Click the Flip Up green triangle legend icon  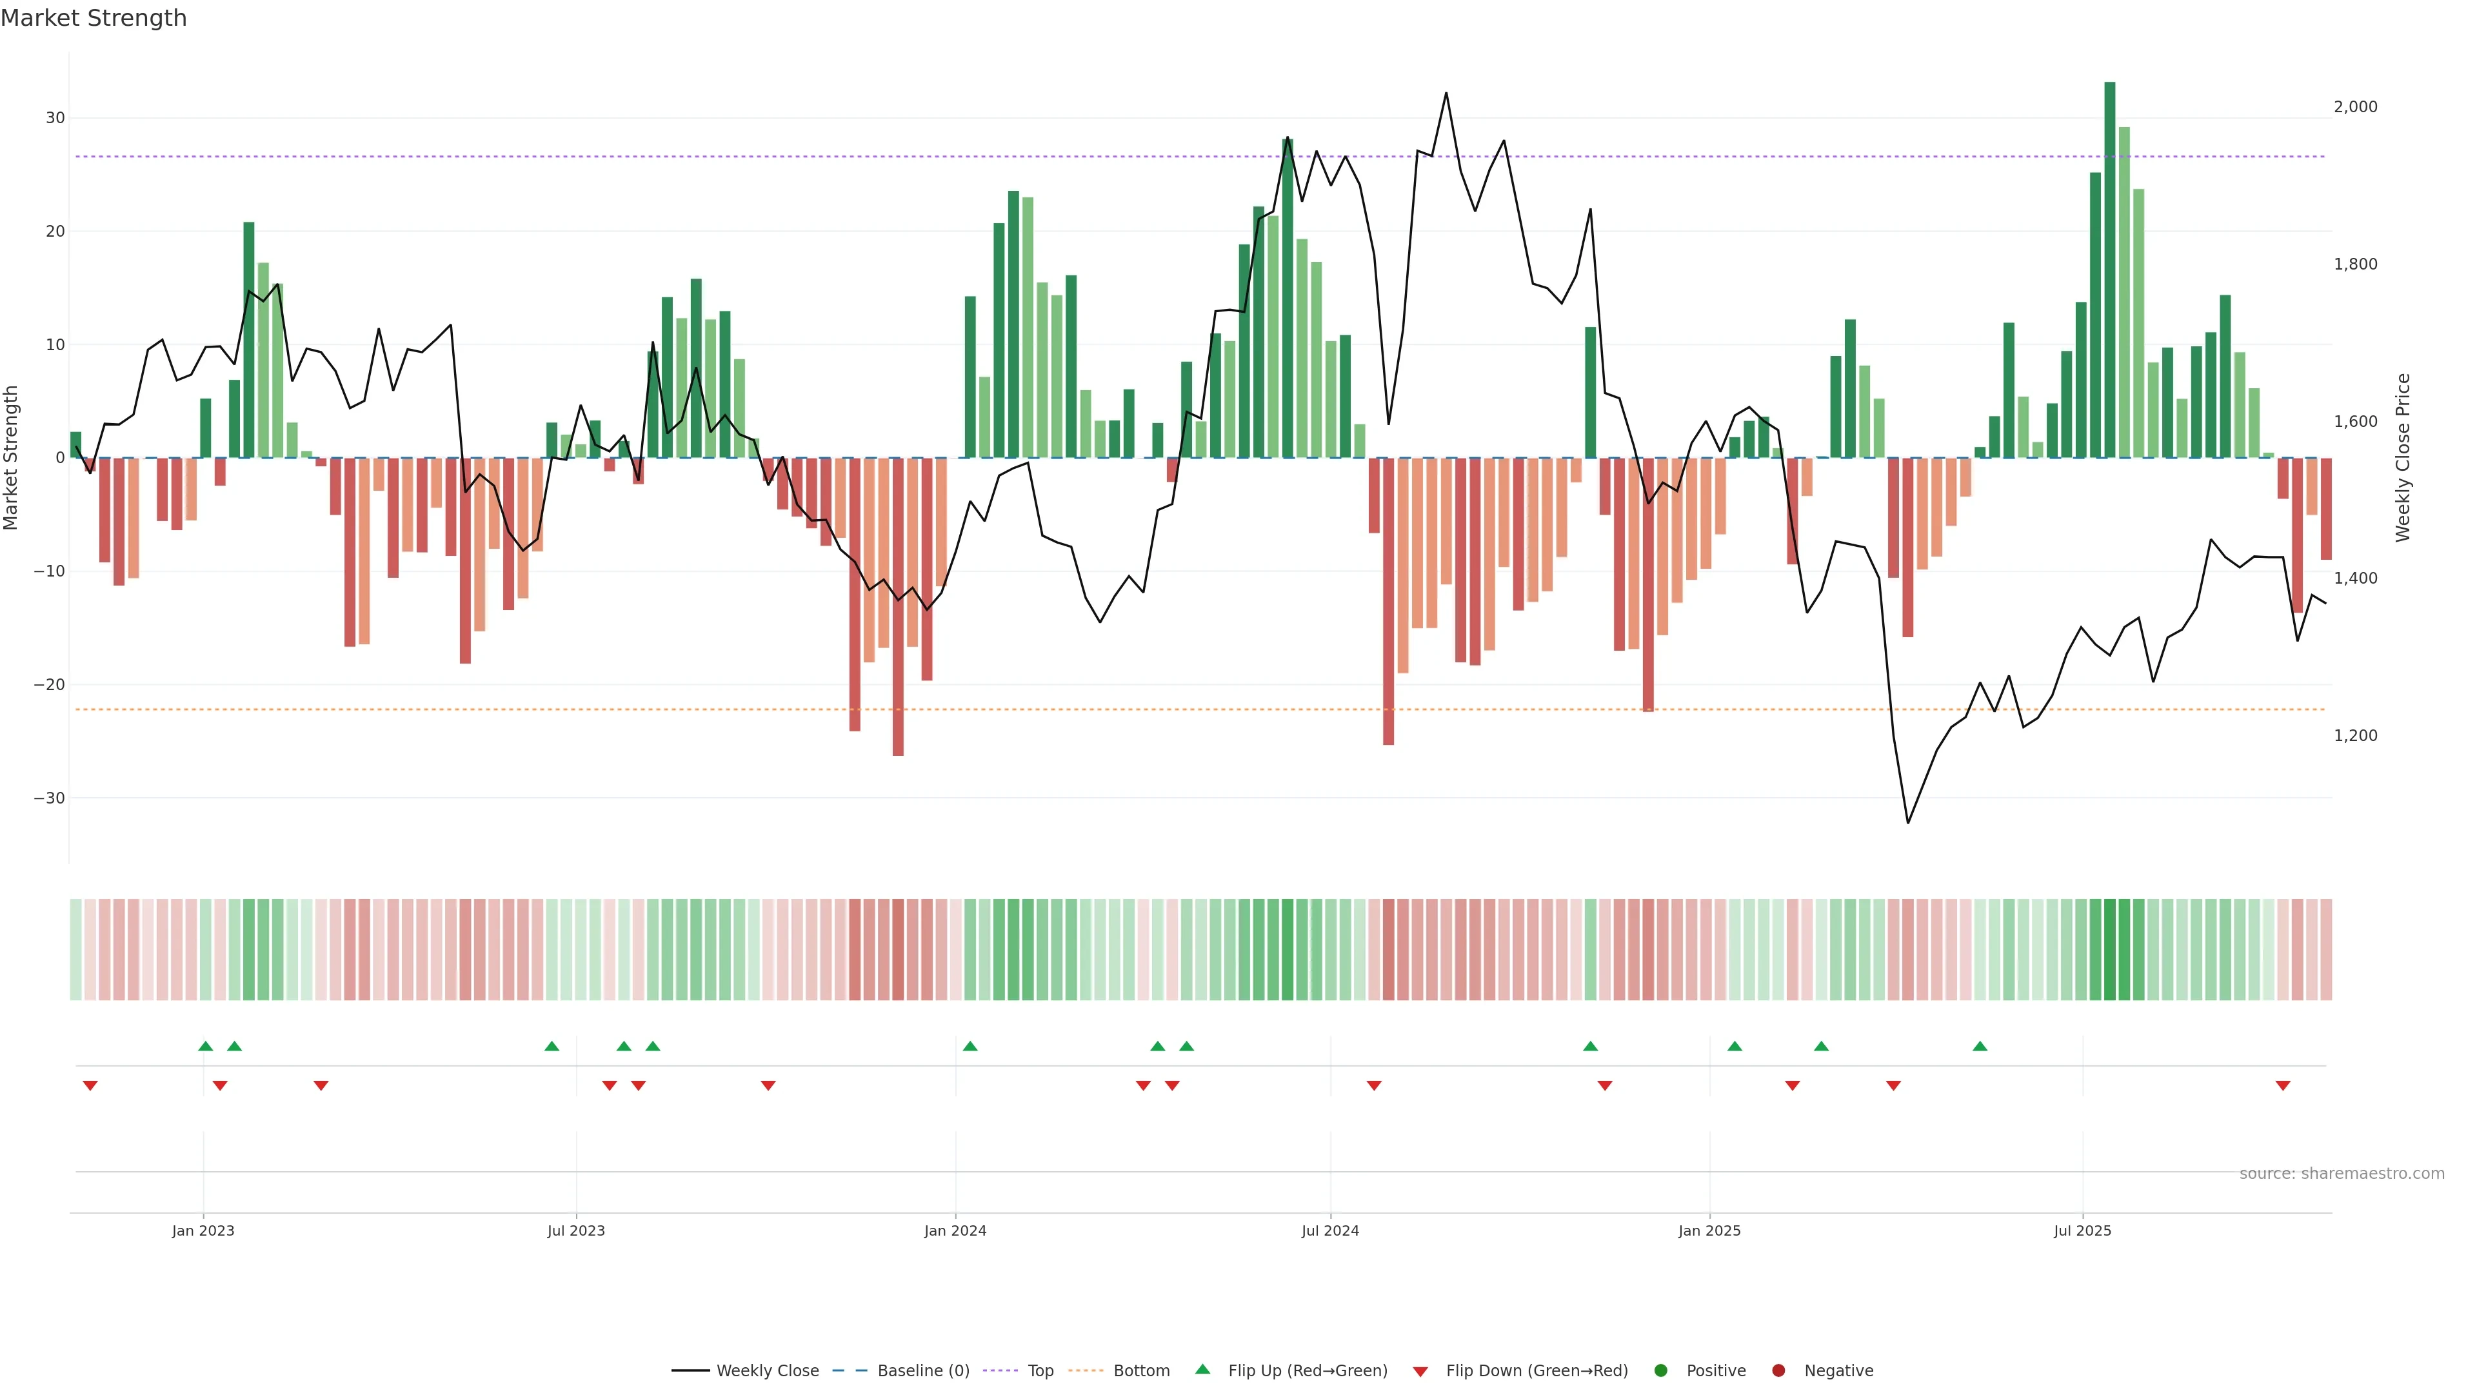[1202, 1369]
